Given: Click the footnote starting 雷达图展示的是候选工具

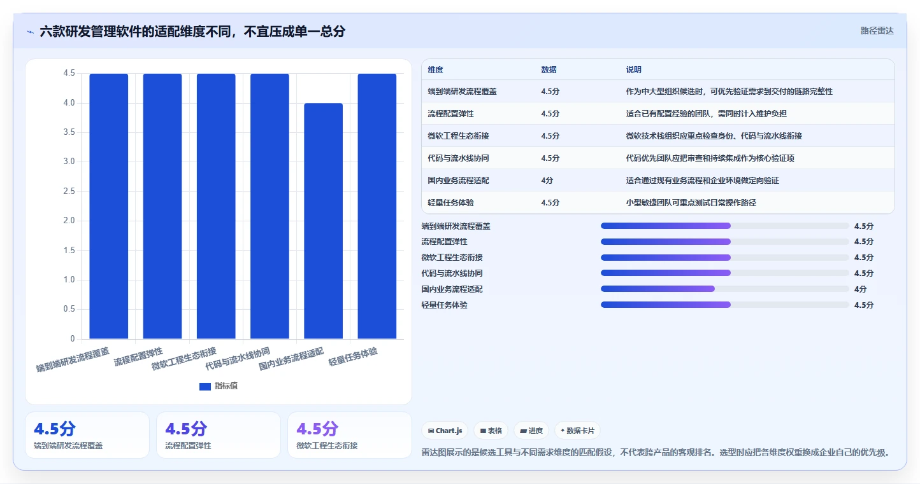Looking at the screenshot, I should point(656,453).
